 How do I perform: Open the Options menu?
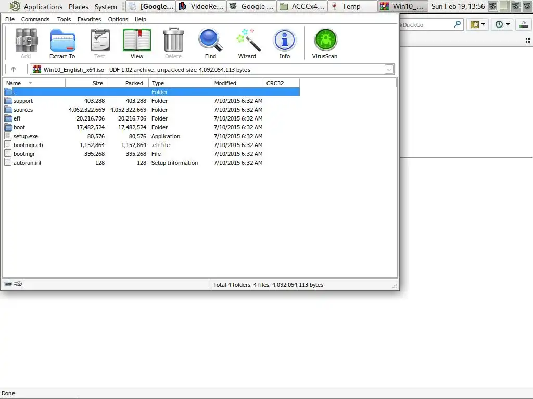(118, 19)
